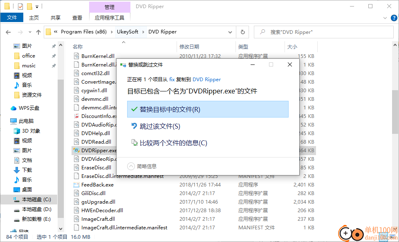The height and width of the screenshot is (242, 399).
Task: Go forward with the forward arrow
Action: point(20,32)
